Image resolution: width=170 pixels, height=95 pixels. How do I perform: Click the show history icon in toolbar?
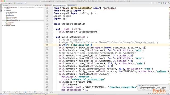tap(163, 3)
